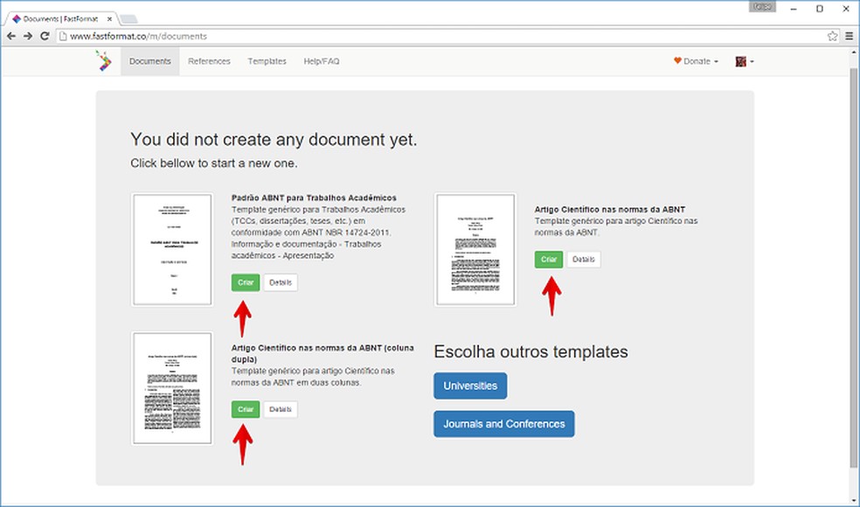
Task: Click Criar for Padrão ABNT Trabalhos Acadêmicos
Action: (x=246, y=282)
